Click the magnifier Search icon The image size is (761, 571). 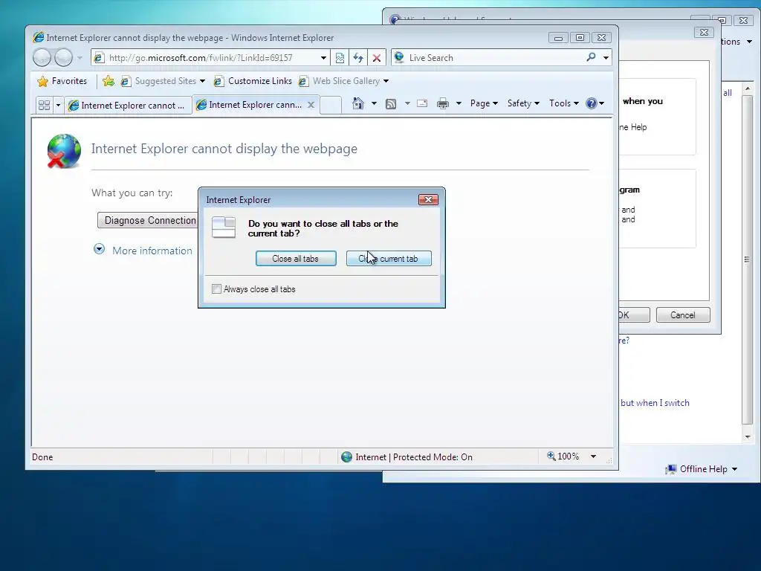pos(591,57)
